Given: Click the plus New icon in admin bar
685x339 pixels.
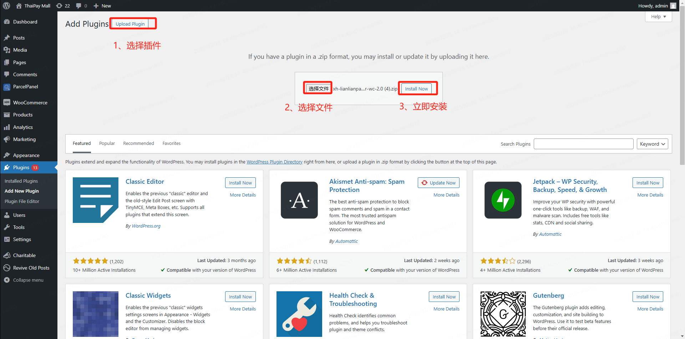Looking at the screenshot, I should tap(96, 6).
